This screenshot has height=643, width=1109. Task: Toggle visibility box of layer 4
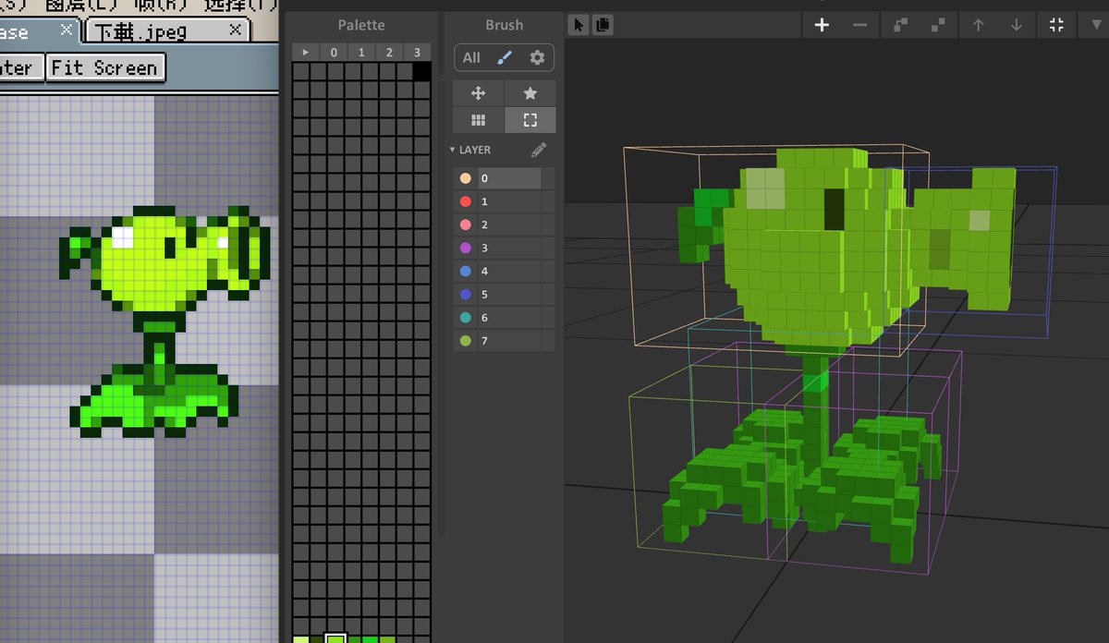(549, 272)
